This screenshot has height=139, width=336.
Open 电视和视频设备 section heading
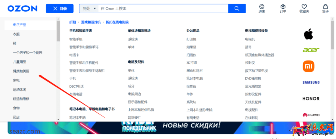click(256, 31)
